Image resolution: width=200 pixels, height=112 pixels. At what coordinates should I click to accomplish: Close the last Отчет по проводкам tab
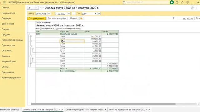click(149, 110)
